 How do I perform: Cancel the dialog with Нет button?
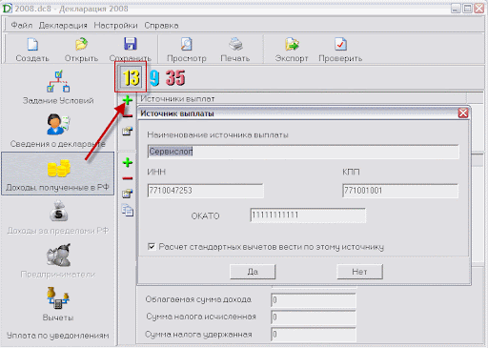359,272
